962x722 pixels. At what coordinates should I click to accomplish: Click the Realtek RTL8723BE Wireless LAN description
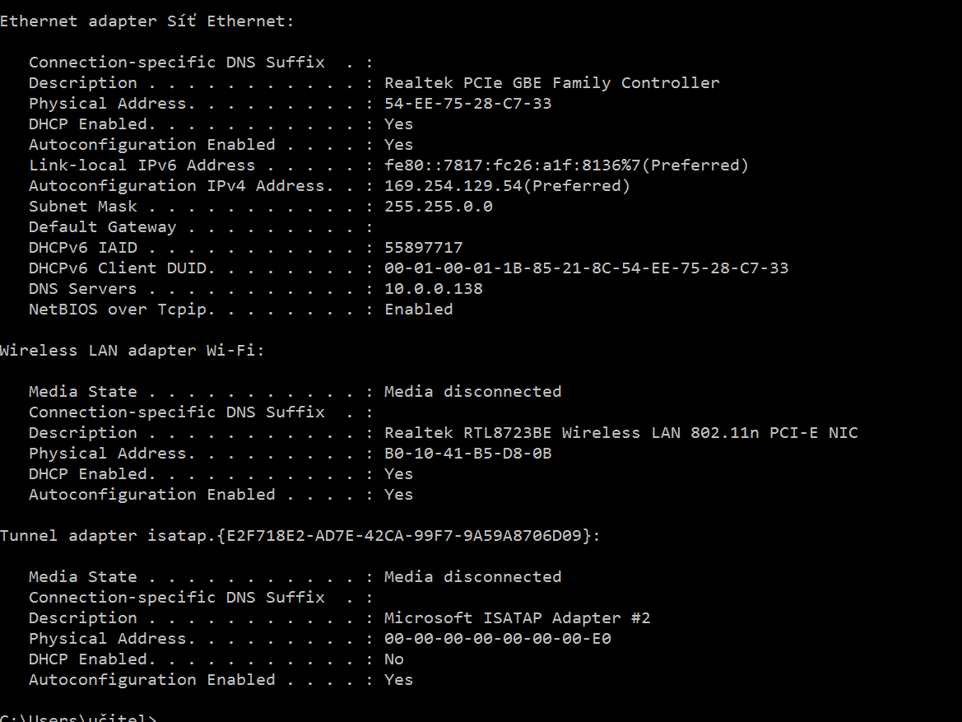(x=620, y=433)
